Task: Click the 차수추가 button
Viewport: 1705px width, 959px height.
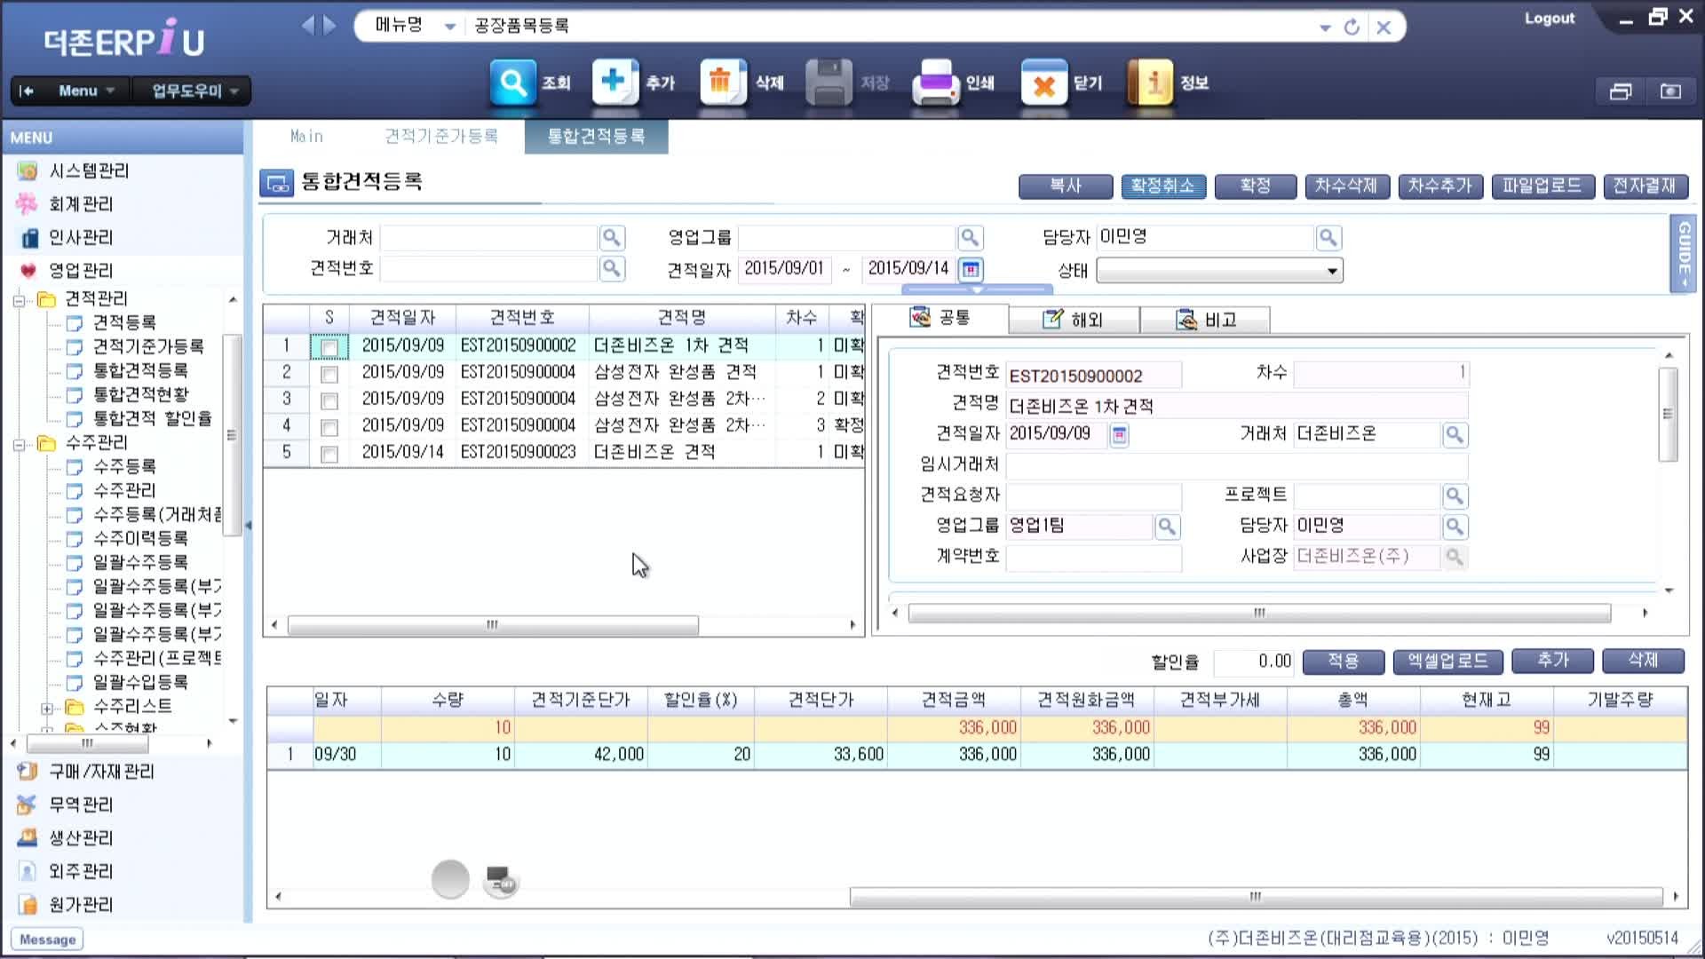Action: click(x=1439, y=186)
